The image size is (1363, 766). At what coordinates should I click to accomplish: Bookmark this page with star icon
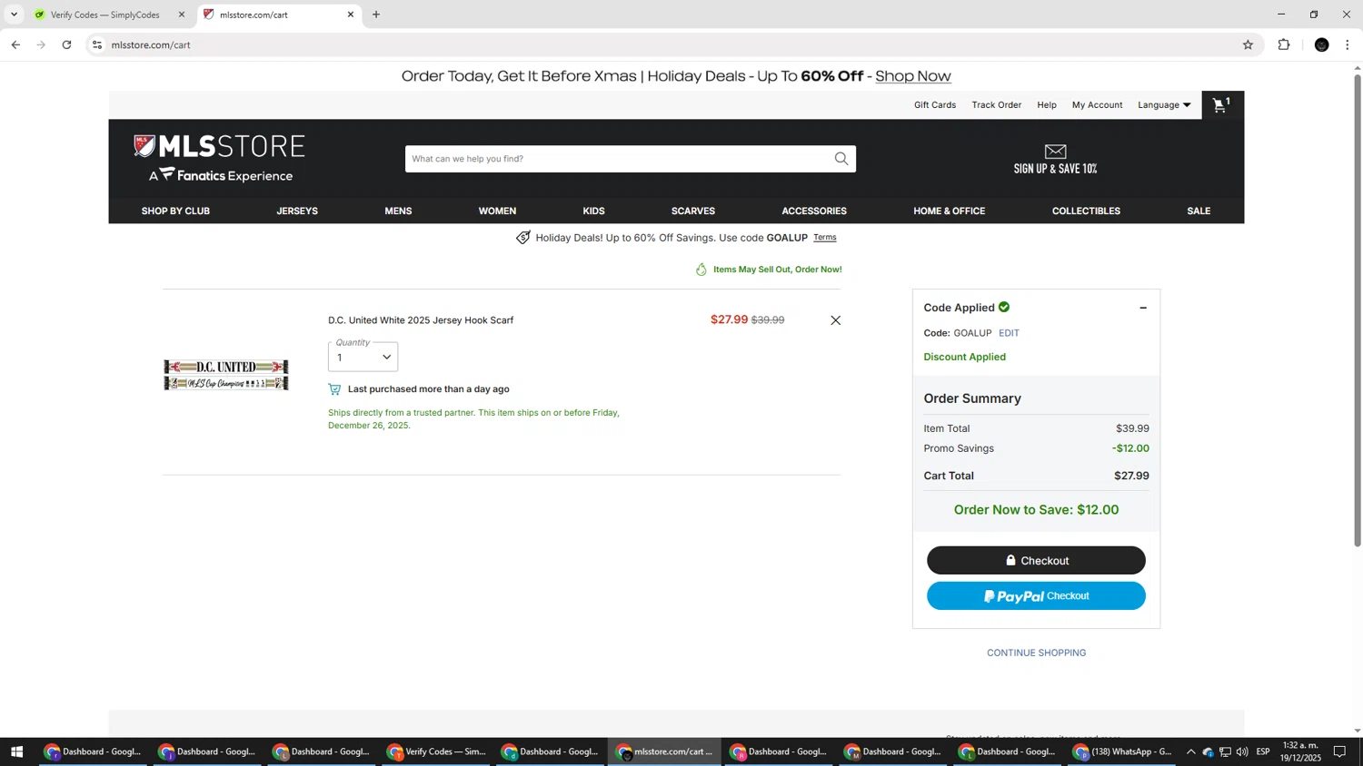point(1248,44)
